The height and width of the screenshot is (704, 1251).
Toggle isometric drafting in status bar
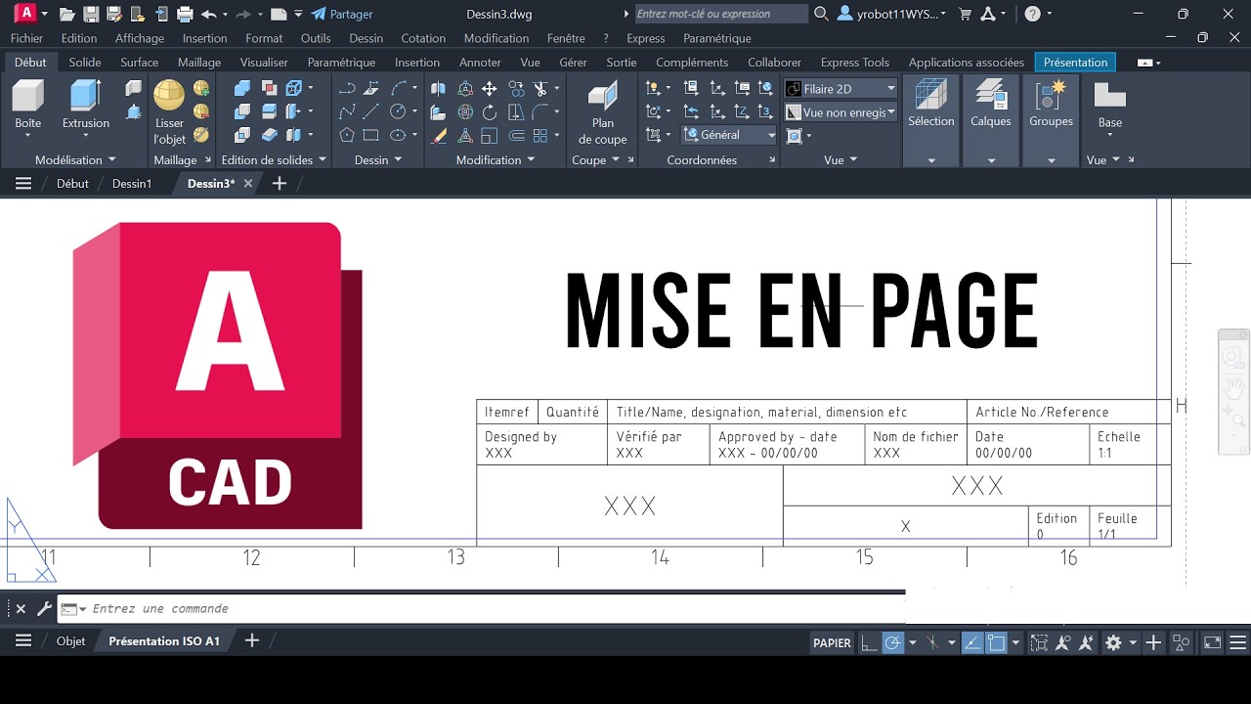pos(933,642)
